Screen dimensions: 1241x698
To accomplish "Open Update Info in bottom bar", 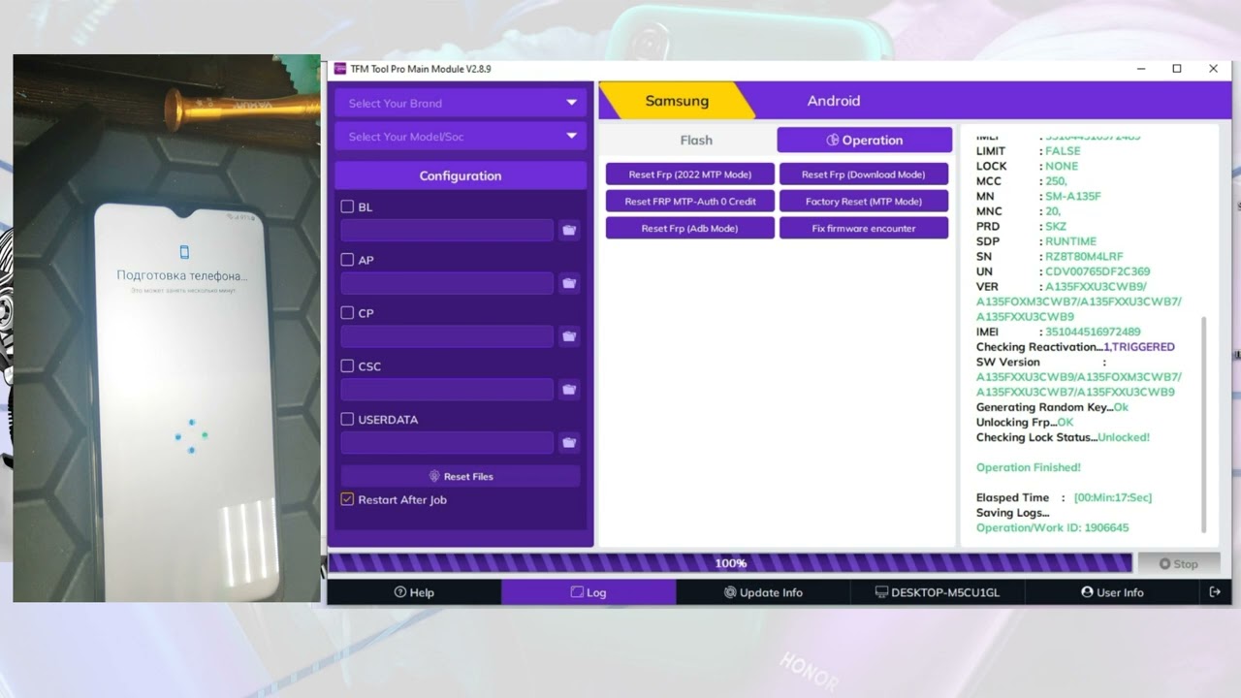I will click(763, 592).
